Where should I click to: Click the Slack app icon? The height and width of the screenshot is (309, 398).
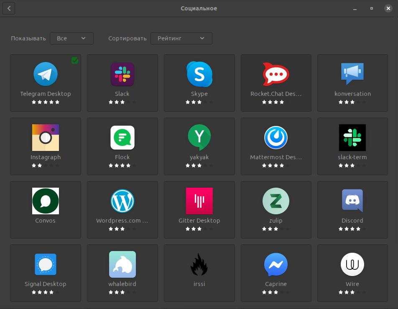pyautogui.click(x=122, y=74)
